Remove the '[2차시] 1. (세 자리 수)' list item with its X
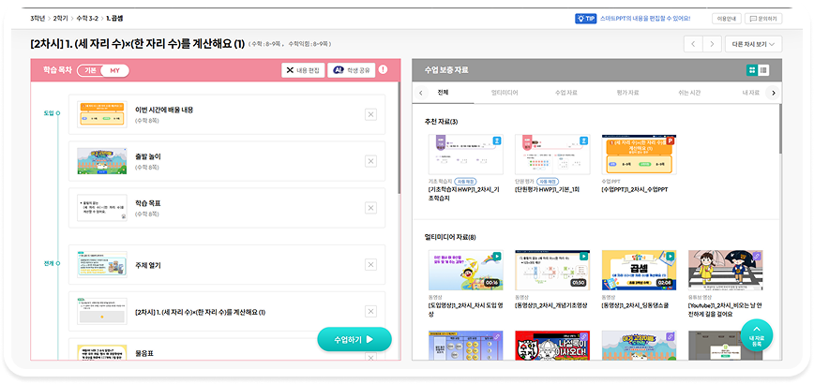 coord(370,312)
